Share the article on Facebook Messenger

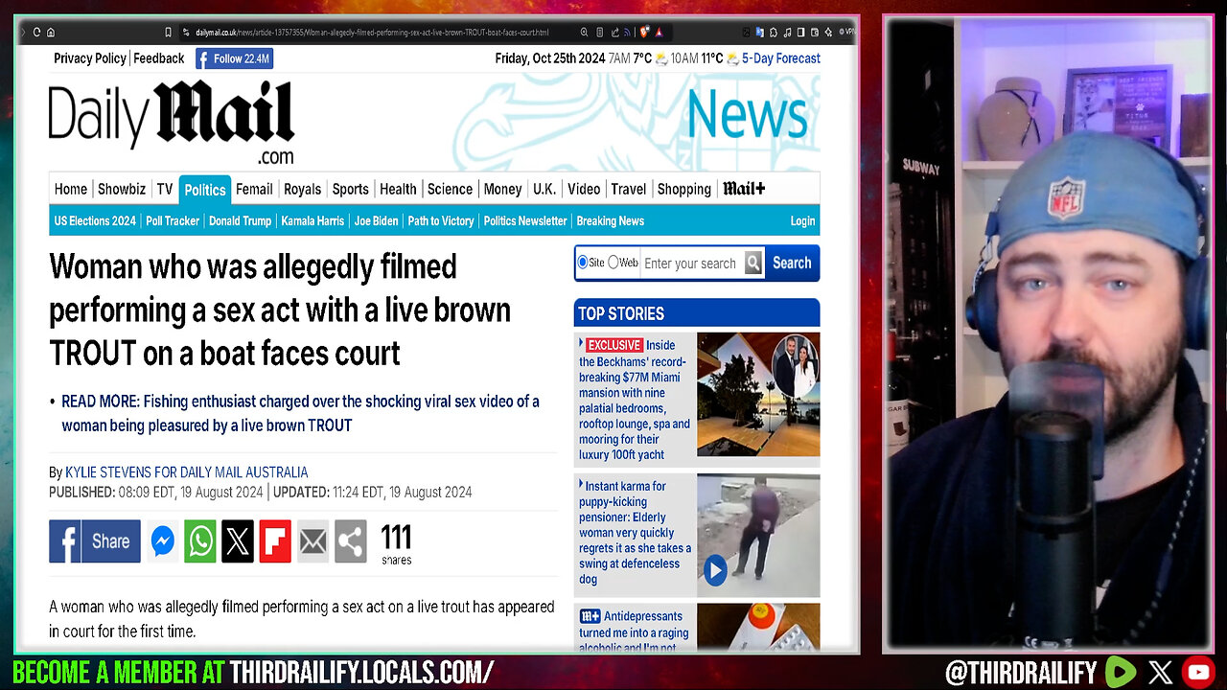tap(163, 541)
